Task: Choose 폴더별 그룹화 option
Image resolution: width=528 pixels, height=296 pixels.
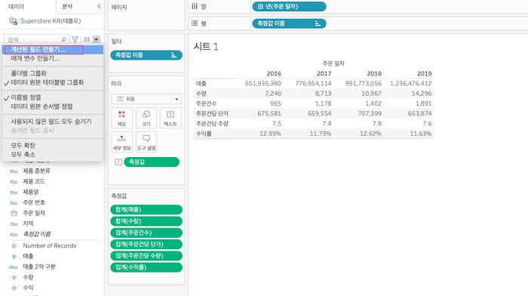Action: [53, 73]
